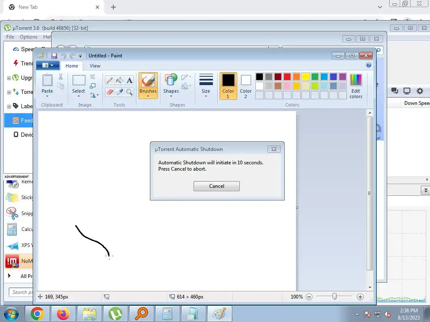The height and width of the screenshot is (322, 430).
Task: Open the Shapes gallery dropdown
Action: tap(171, 96)
